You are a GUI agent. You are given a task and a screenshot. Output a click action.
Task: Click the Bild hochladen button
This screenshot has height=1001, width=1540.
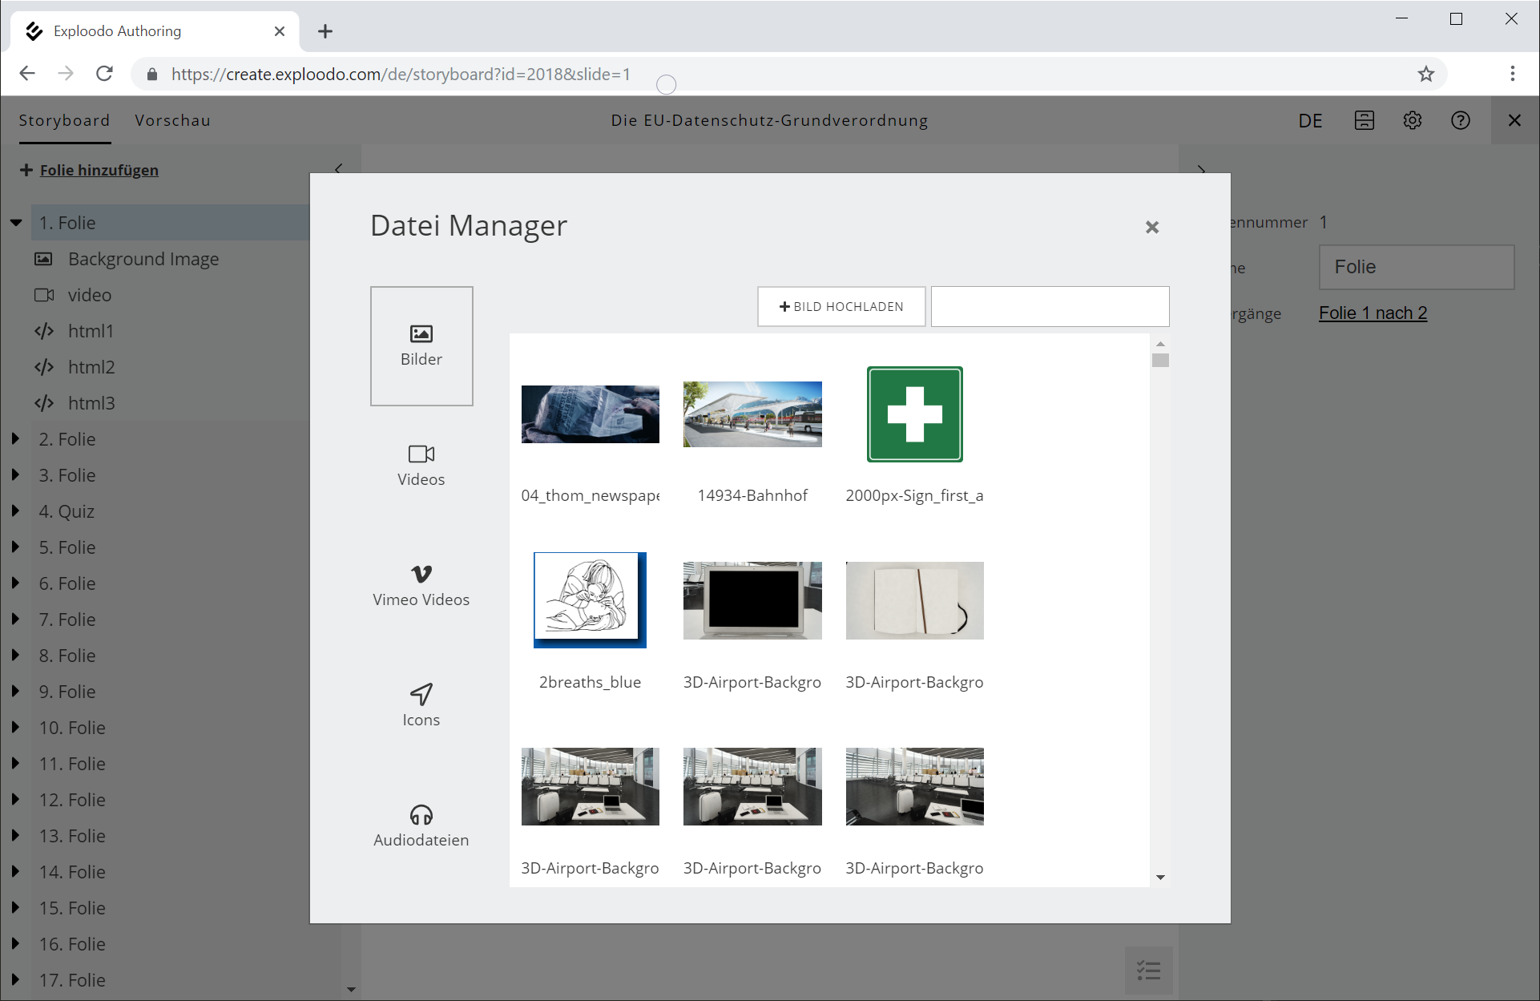(841, 306)
